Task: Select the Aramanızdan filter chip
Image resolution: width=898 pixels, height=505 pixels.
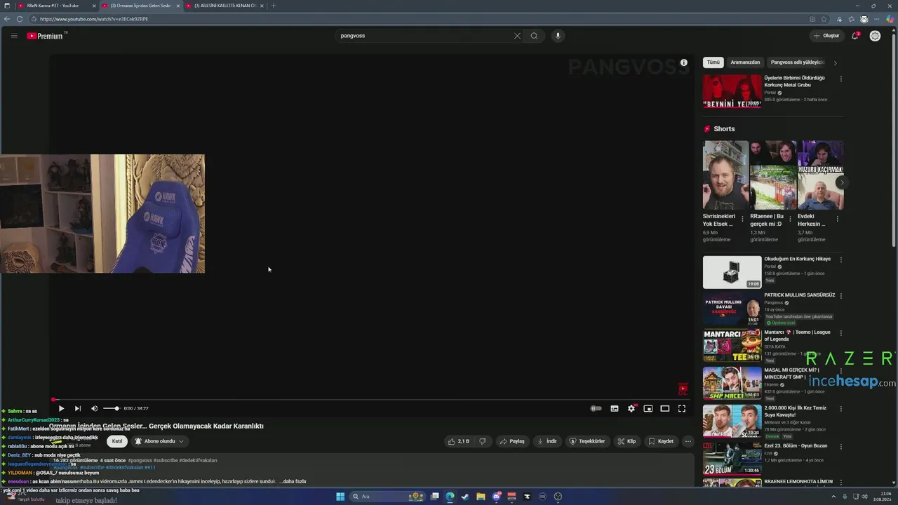Action: (x=745, y=62)
